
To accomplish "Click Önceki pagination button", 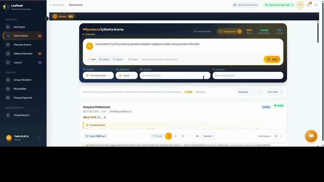I will click(x=157, y=136).
